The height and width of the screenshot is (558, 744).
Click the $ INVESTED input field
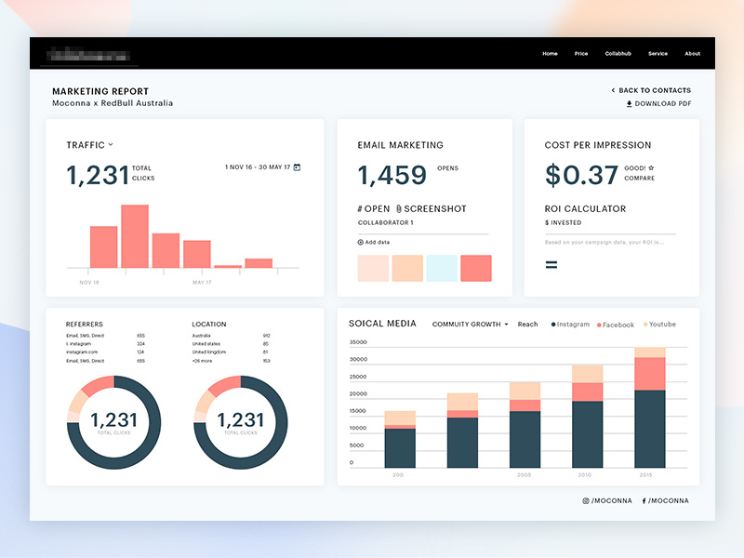[x=610, y=226]
